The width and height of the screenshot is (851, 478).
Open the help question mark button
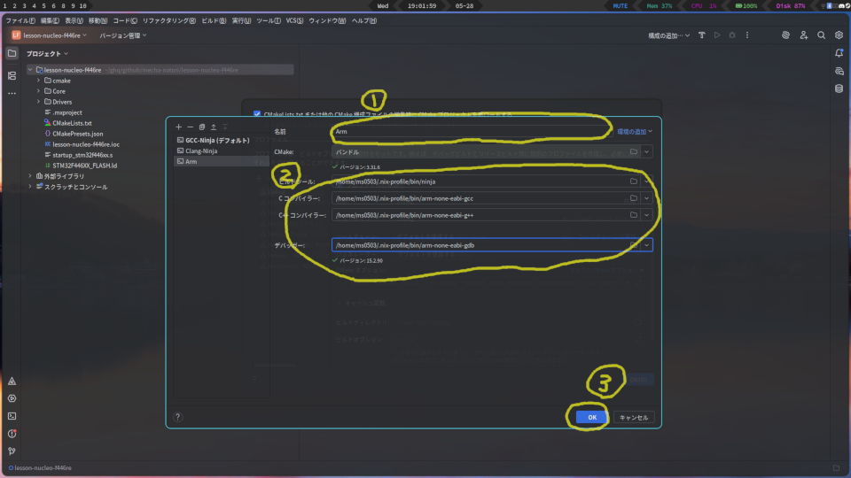click(x=178, y=417)
